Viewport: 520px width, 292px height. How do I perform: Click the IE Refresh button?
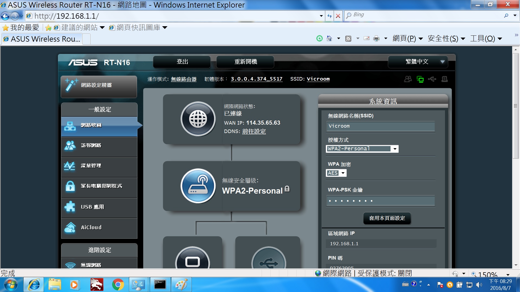point(329,16)
